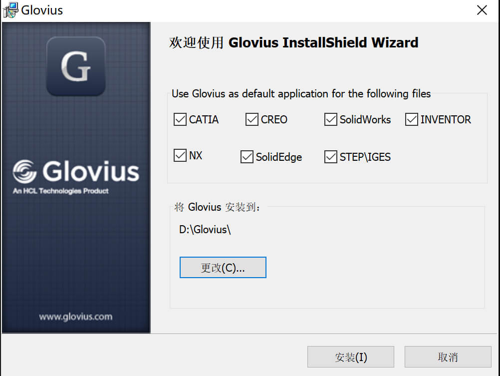Cancel setup with 取消 button
This screenshot has height=376, width=500.
tap(448, 357)
